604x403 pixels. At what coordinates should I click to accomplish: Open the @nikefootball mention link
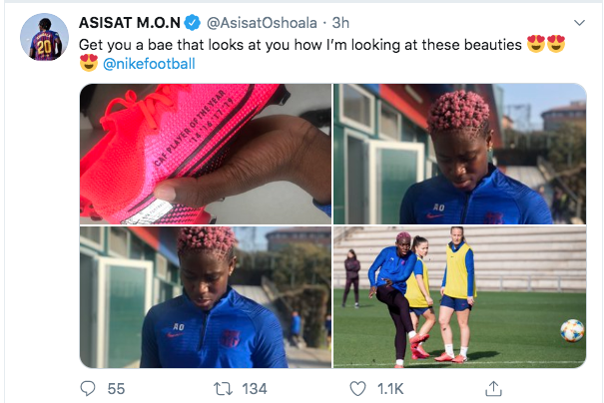(149, 64)
